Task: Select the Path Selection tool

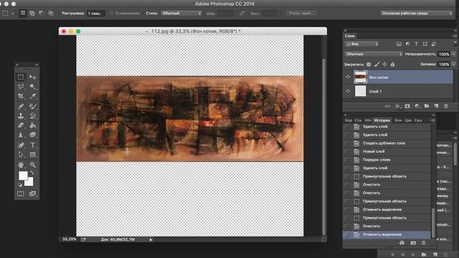Action: pos(21,155)
